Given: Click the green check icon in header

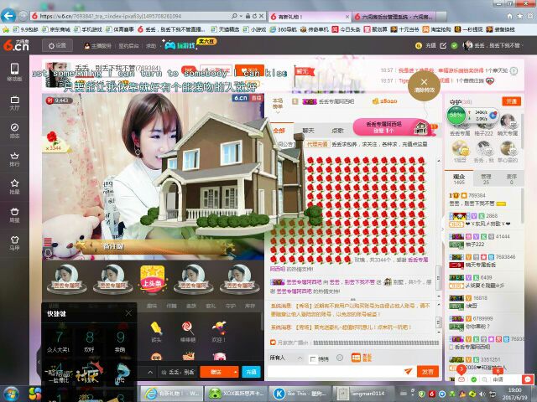Looking at the screenshot, I should click(x=454, y=45).
